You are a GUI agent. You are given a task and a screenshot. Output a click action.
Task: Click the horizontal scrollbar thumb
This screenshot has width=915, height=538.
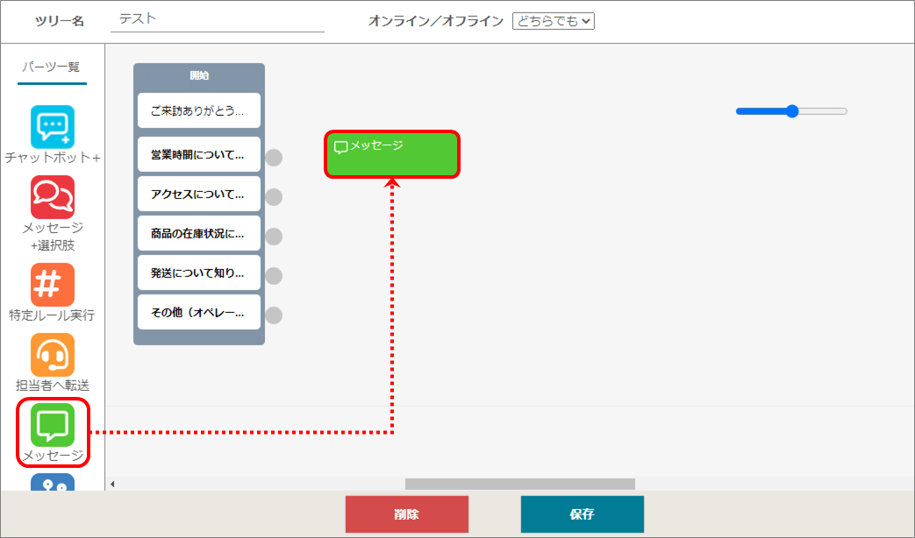[x=520, y=484]
